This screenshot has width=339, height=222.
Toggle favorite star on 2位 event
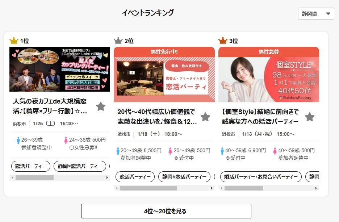point(205,117)
